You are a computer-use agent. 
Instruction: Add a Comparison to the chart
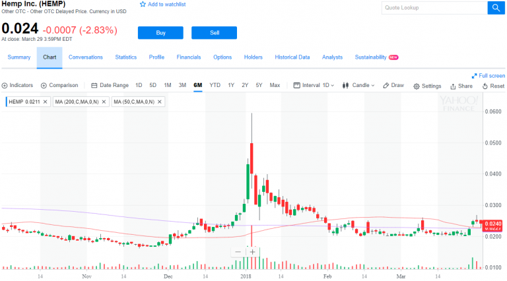pos(44,85)
